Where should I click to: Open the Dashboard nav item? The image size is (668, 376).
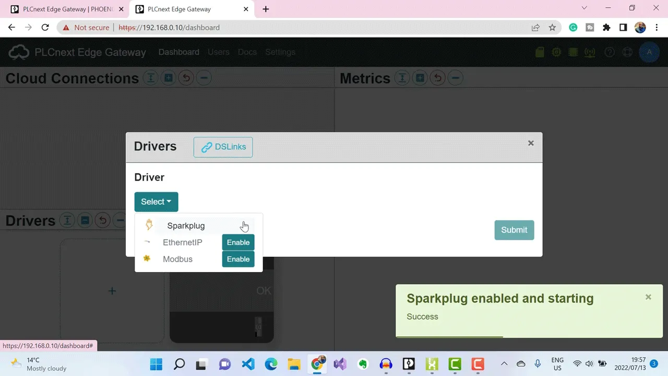point(179,52)
